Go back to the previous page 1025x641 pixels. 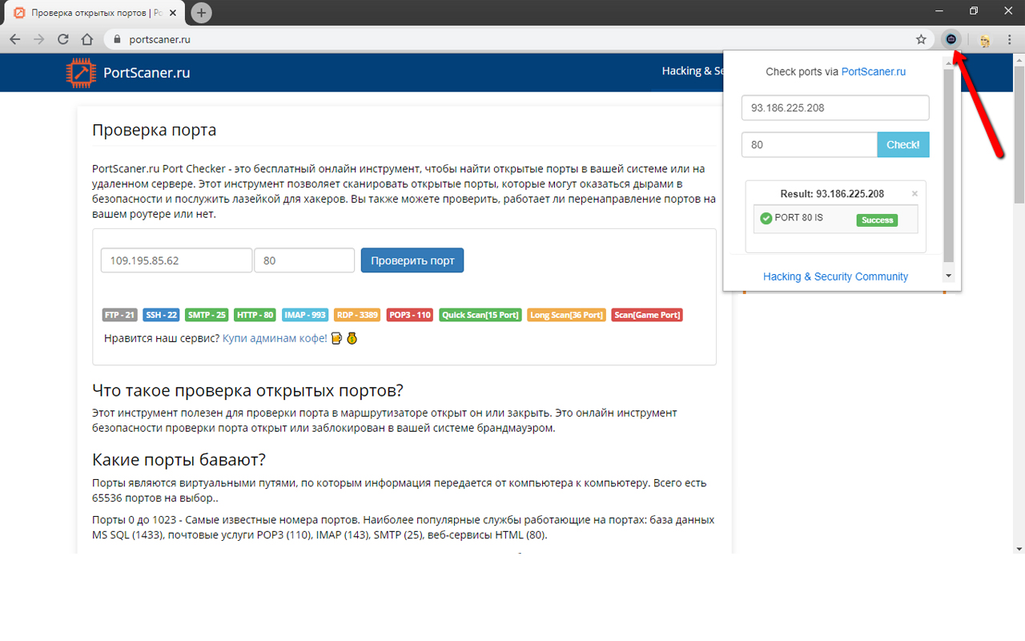click(x=14, y=39)
